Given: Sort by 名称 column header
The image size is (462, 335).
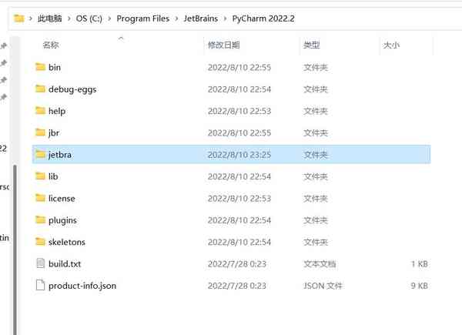Looking at the screenshot, I should pos(51,45).
